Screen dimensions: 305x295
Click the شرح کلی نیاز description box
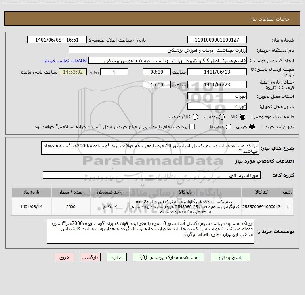coord(150,148)
